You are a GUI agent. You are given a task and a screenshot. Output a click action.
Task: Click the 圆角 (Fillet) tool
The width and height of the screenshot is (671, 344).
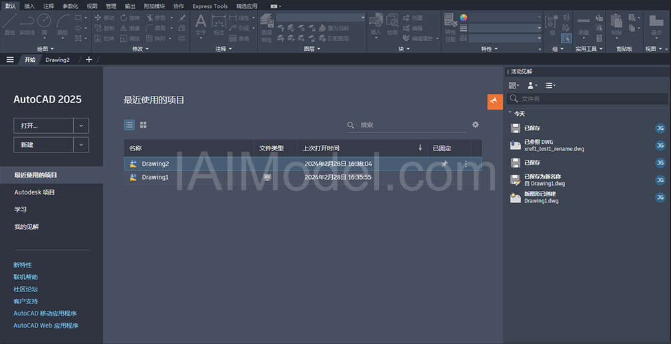[x=156, y=28]
